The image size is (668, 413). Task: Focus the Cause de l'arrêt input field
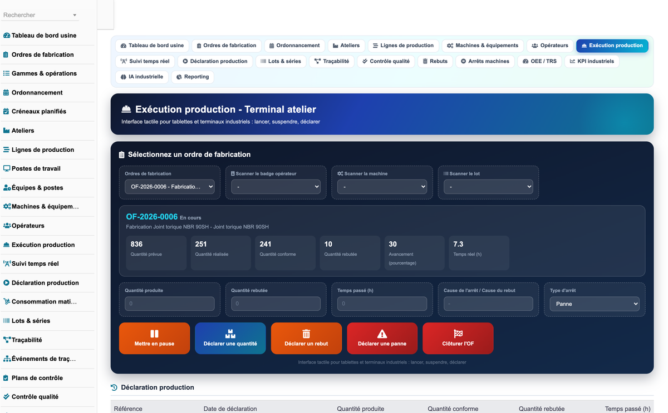(488, 303)
